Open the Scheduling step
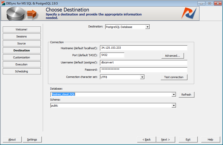223x145 pixels. (22, 71)
